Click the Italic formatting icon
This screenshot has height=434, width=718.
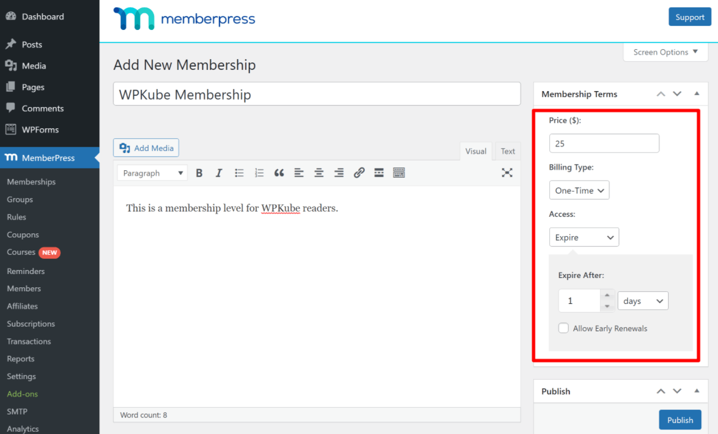coord(219,173)
